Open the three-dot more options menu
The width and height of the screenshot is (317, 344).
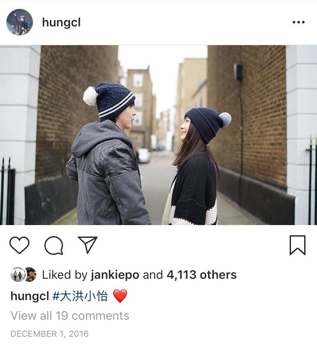point(299,22)
